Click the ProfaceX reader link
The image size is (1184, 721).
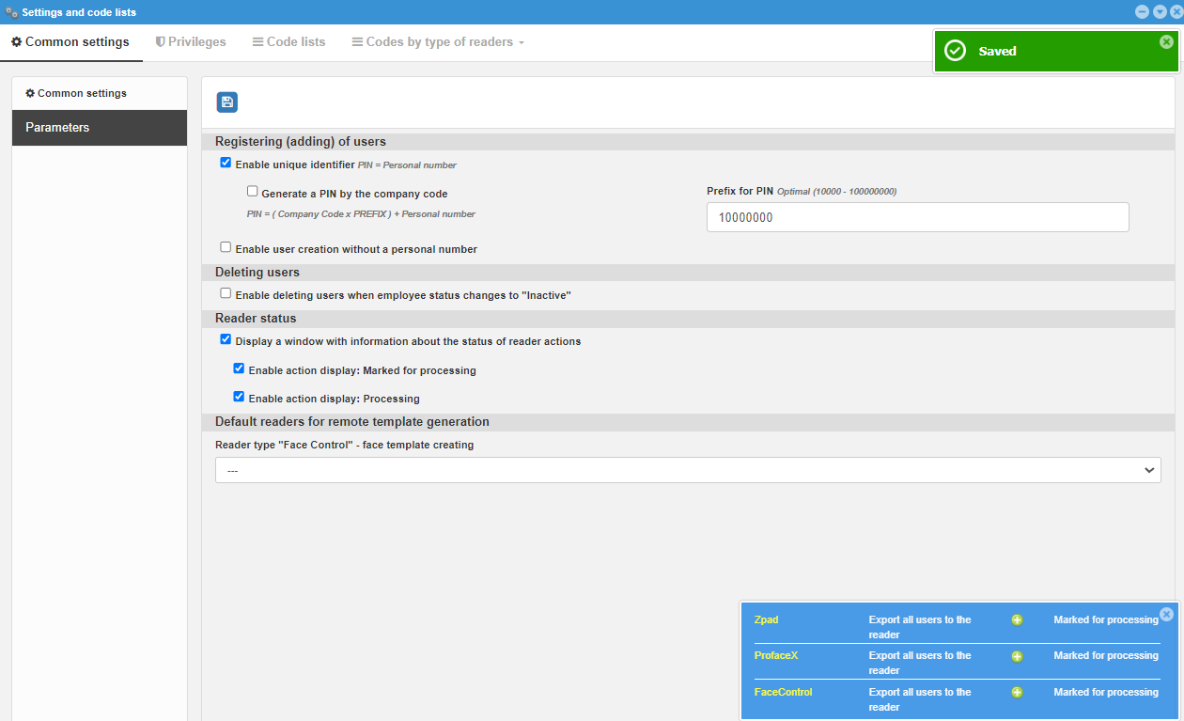[776, 656]
